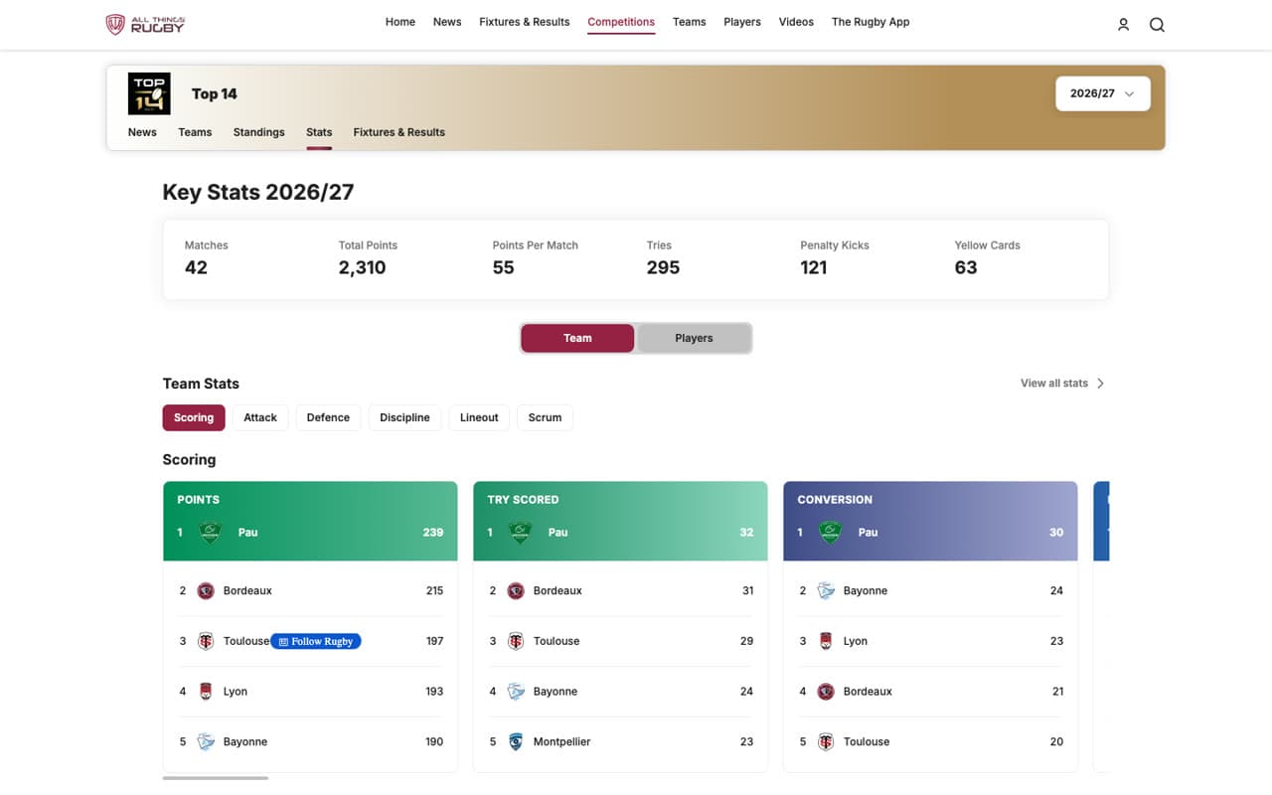Open Competitions in the top navigation

click(621, 22)
